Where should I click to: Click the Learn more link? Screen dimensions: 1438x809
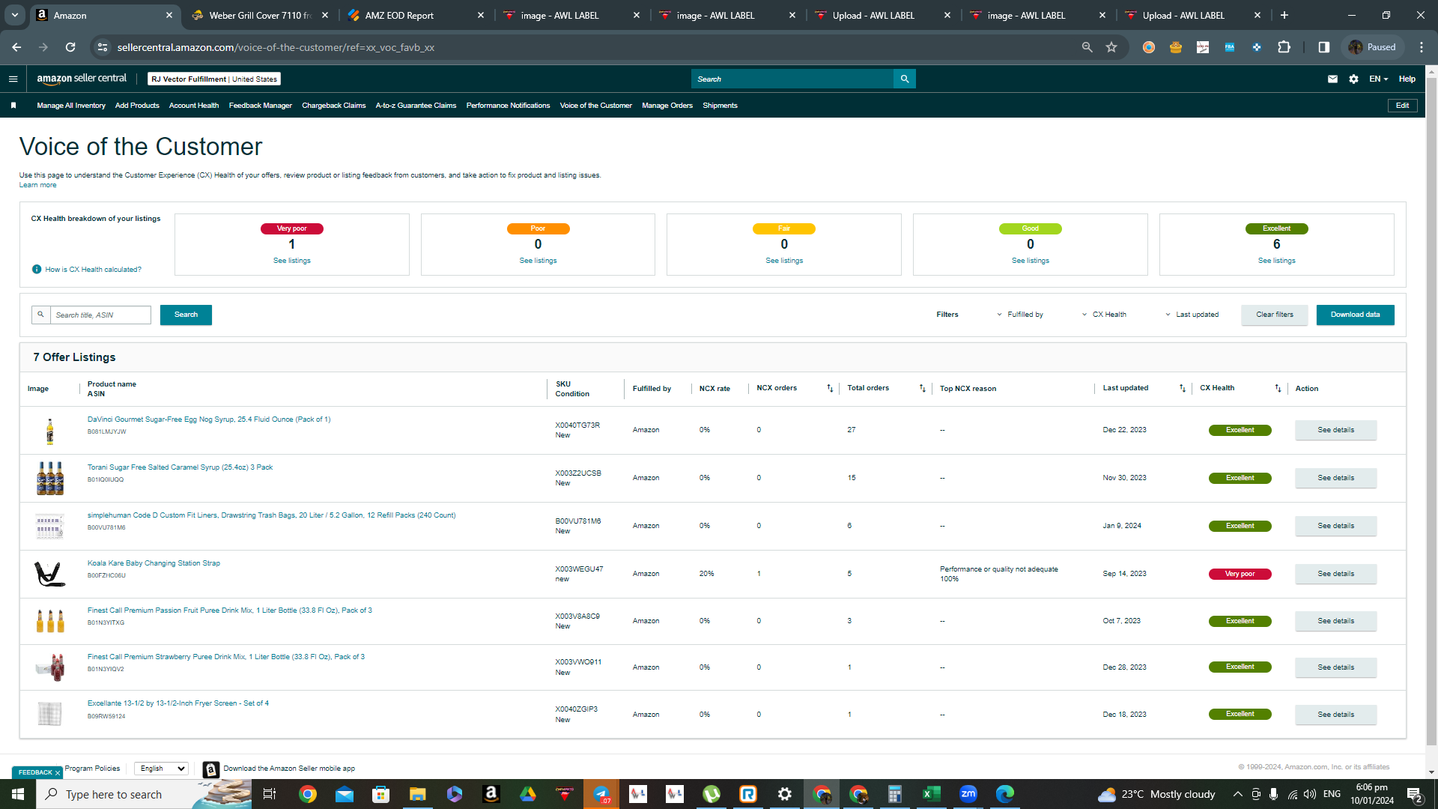pos(37,185)
